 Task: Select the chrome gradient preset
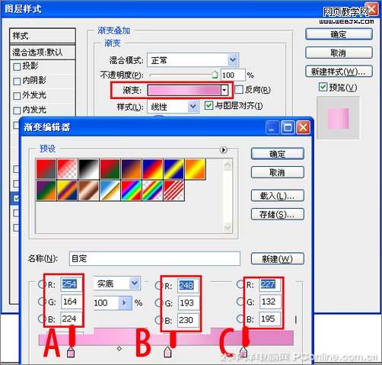(110, 191)
